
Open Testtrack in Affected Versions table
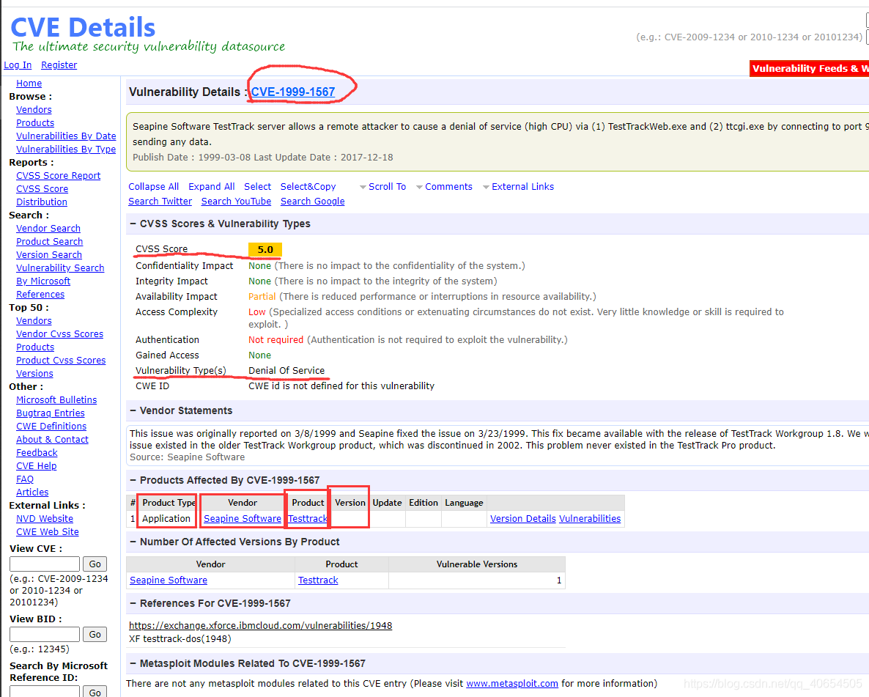pyautogui.click(x=318, y=580)
